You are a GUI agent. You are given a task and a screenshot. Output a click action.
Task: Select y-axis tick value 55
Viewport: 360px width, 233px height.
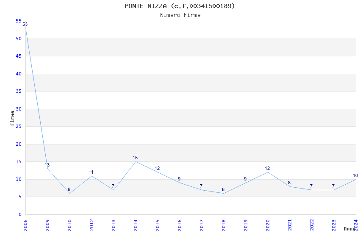[19, 21]
